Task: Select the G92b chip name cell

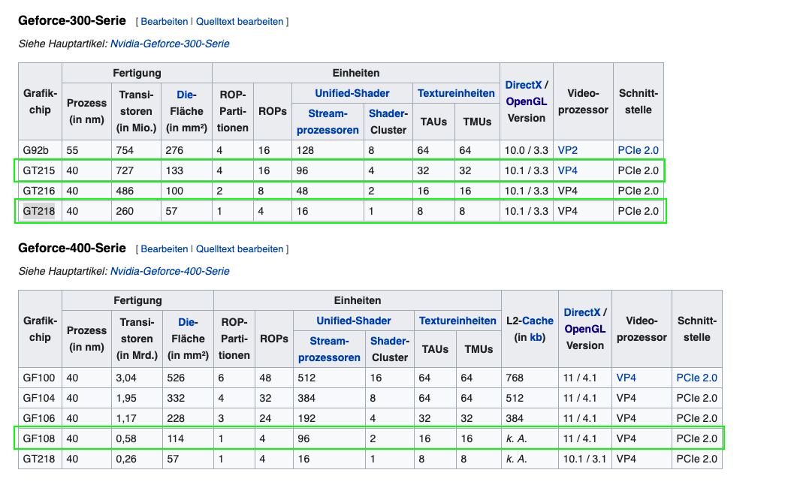Action: (x=41, y=150)
